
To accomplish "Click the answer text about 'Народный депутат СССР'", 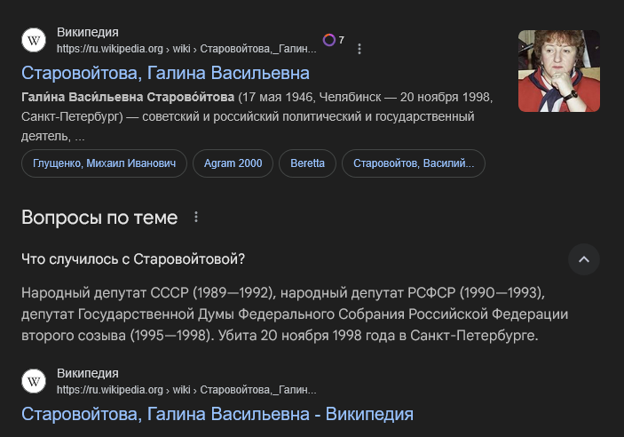I will (293, 314).
